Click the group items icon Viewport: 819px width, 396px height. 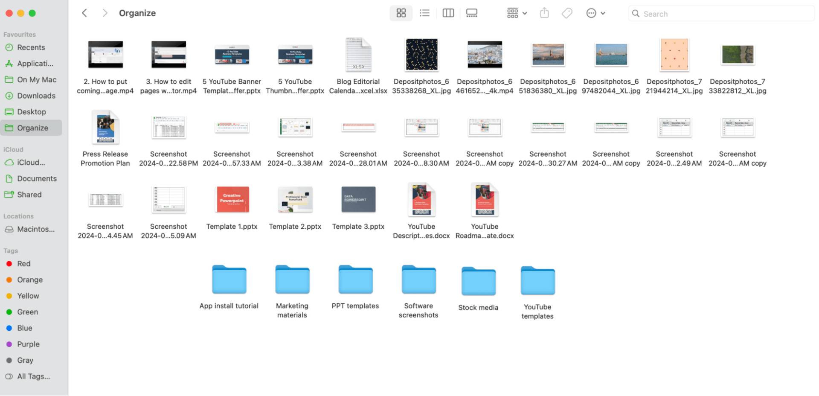(512, 13)
